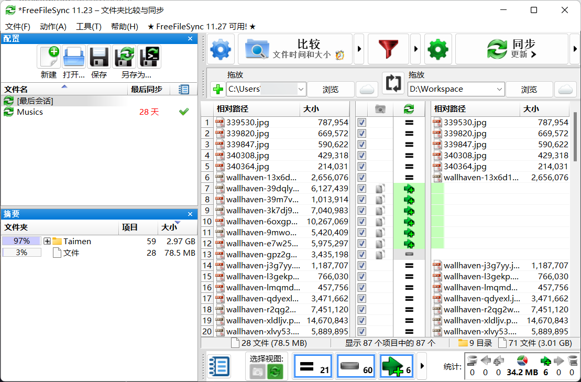
Task: Select the [最后会话] configuration entry
Action: click(100, 101)
